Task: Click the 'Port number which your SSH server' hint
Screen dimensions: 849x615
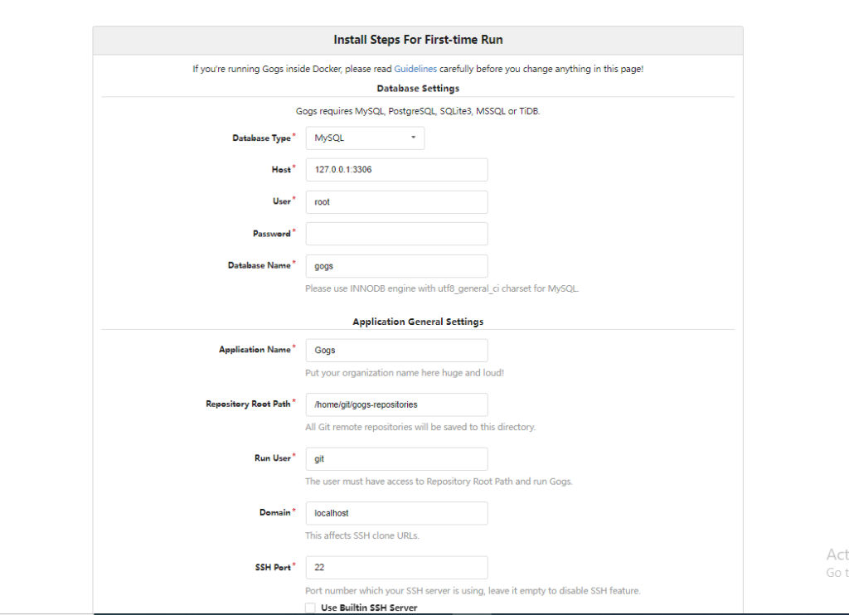Action: click(x=473, y=591)
